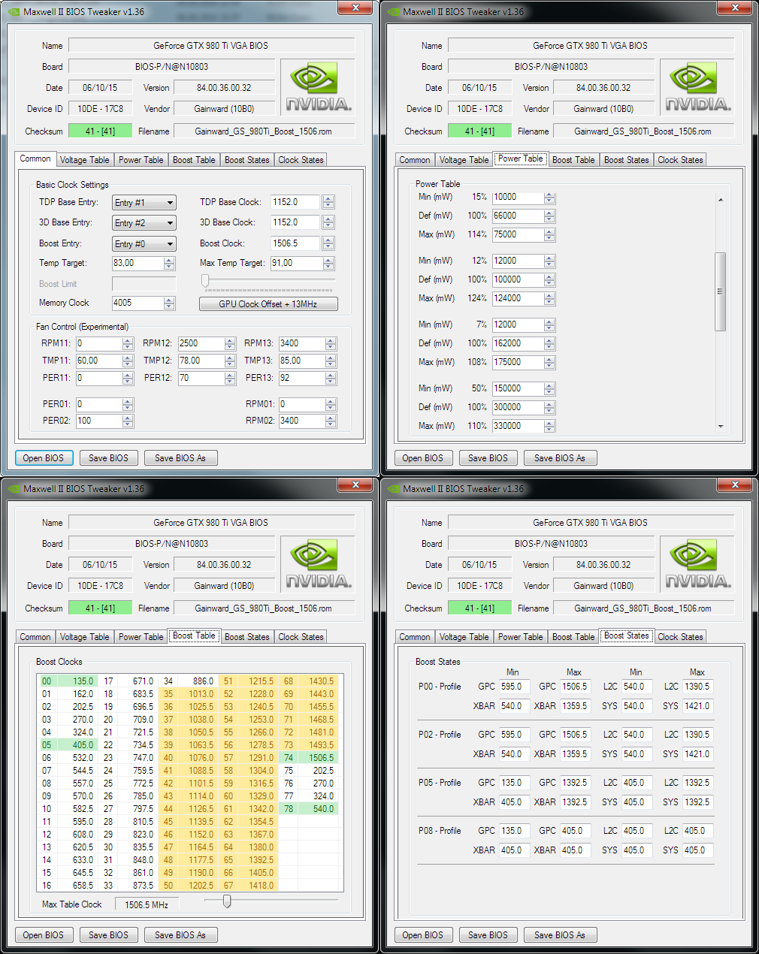Click P08 Profile GPC Min field 135.0
This screenshot has height=954, width=759.
514,831
